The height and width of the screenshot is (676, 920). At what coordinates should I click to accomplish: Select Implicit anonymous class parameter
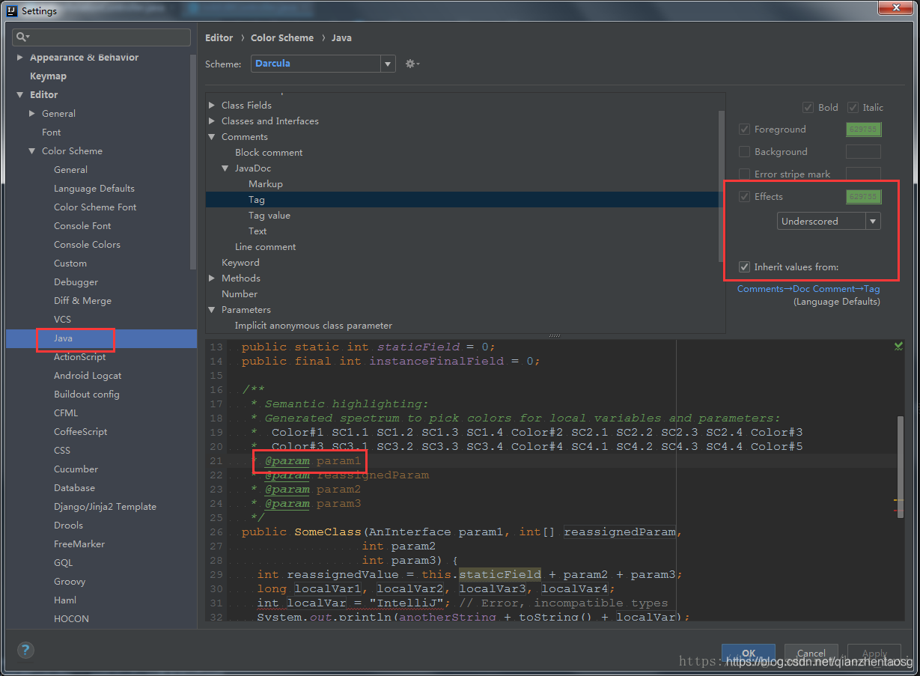[314, 326]
